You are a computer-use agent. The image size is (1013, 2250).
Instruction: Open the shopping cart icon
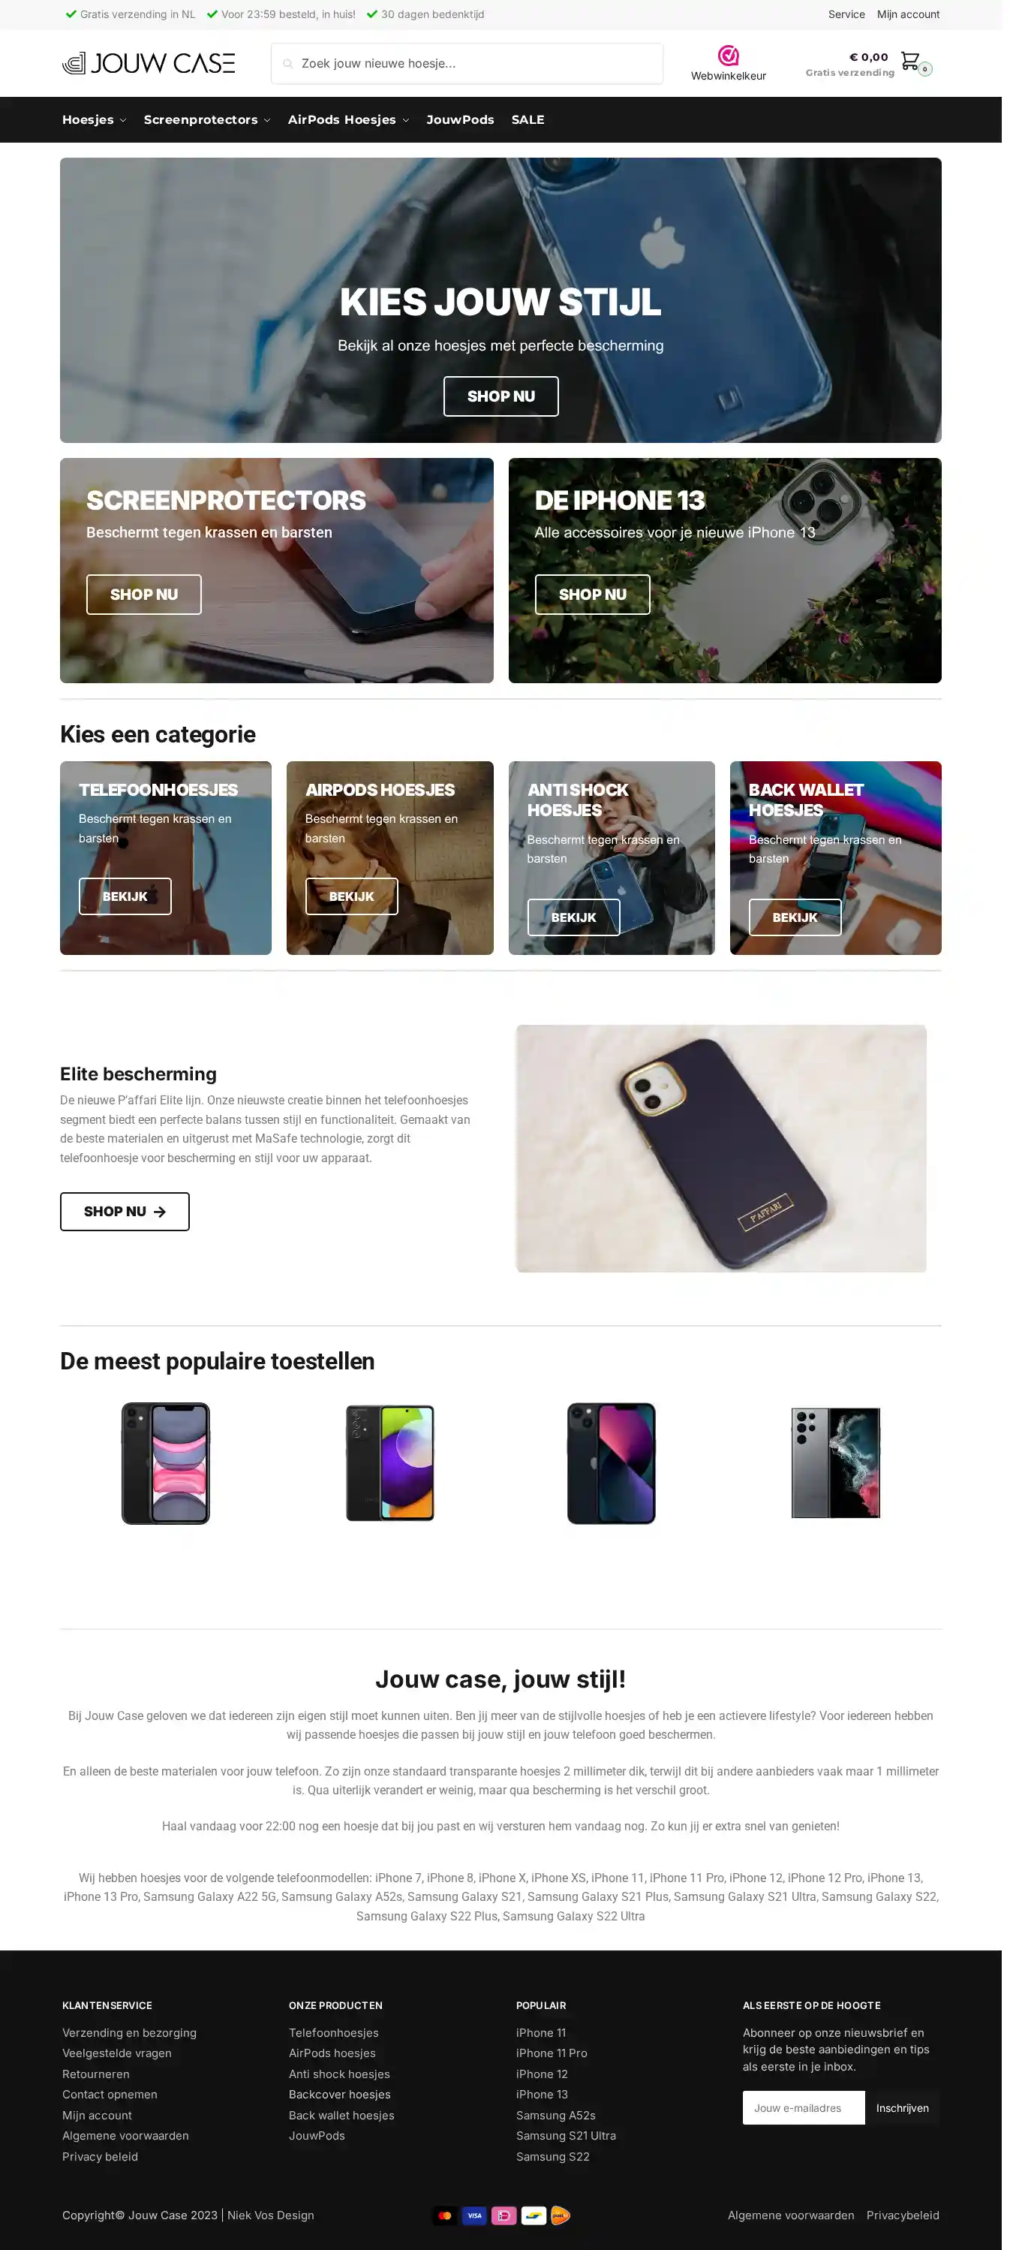pos(909,61)
